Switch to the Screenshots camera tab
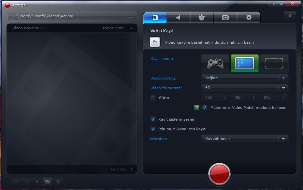 tap(225, 18)
